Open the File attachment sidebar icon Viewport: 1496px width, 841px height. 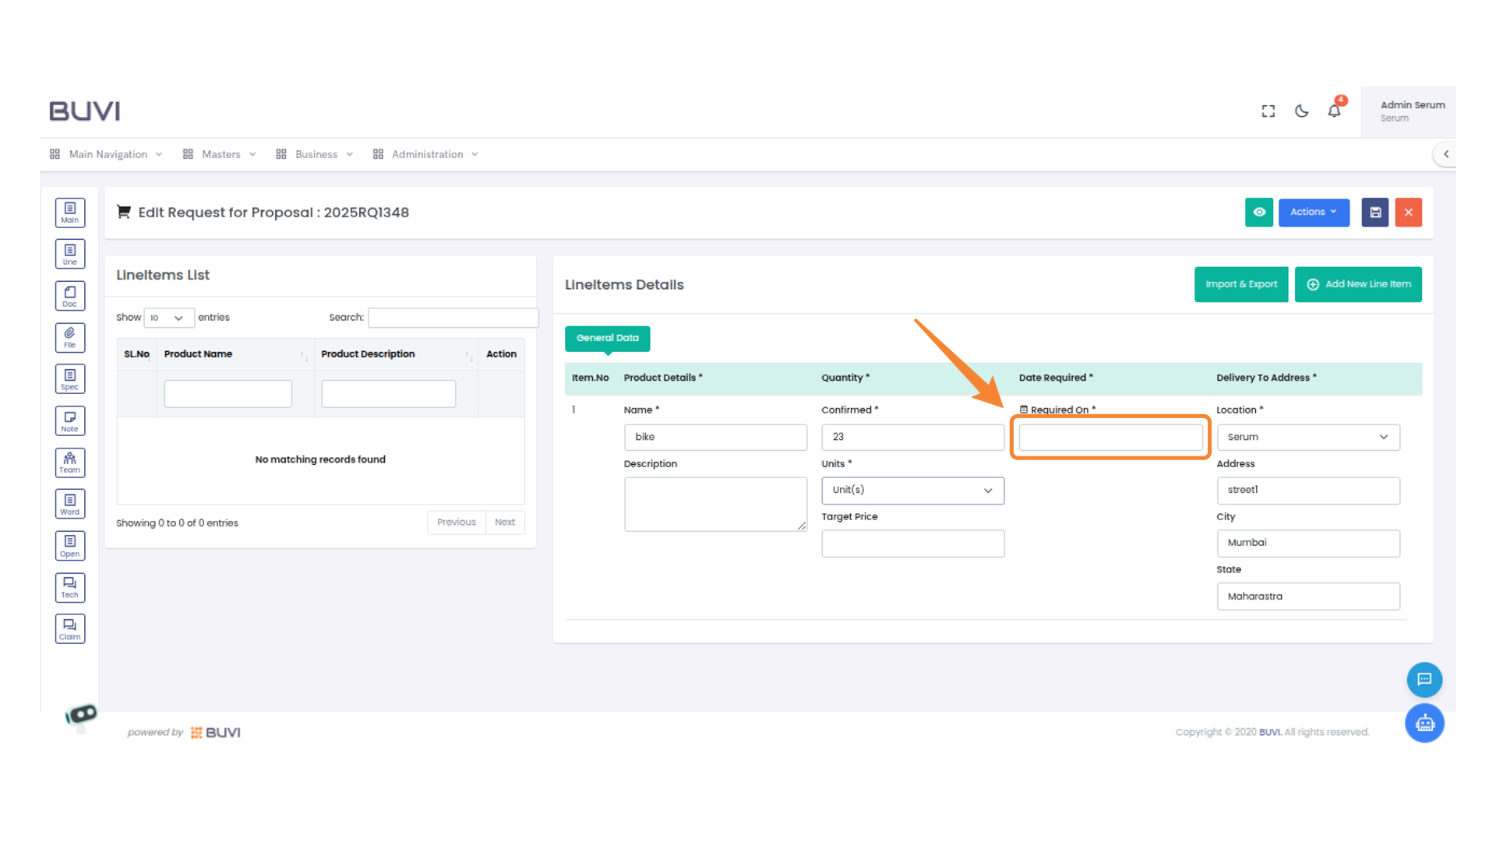(70, 338)
